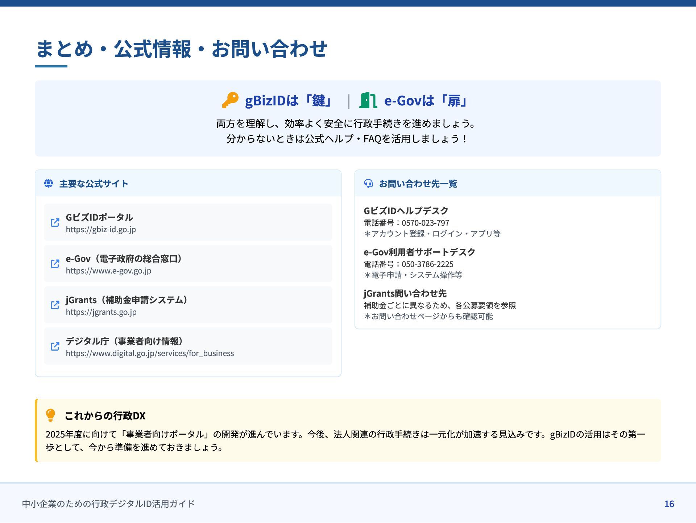The height and width of the screenshot is (523, 696).
Task: Click 補助金ごとに異なるため、各公募要領を参照
Action: pyautogui.click(x=440, y=305)
